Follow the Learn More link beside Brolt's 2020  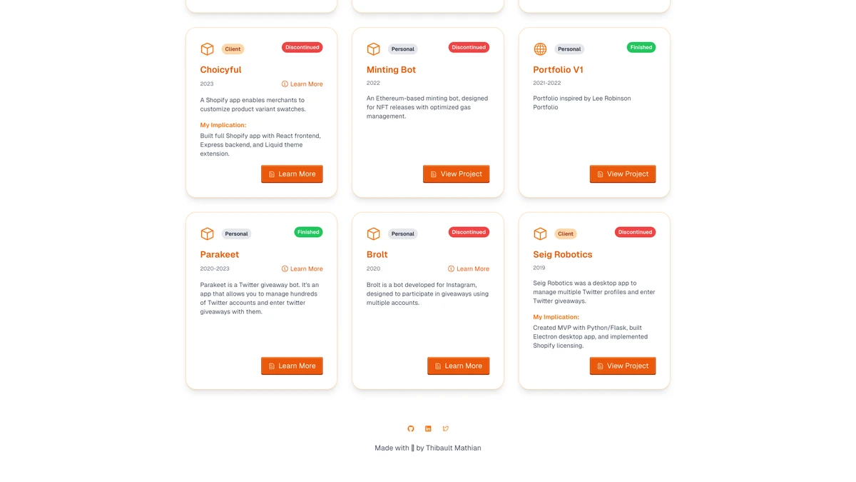coord(469,269)
